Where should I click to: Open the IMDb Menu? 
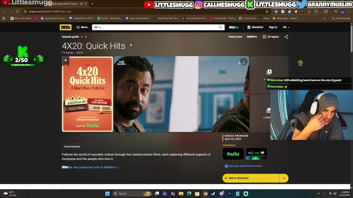82,27
